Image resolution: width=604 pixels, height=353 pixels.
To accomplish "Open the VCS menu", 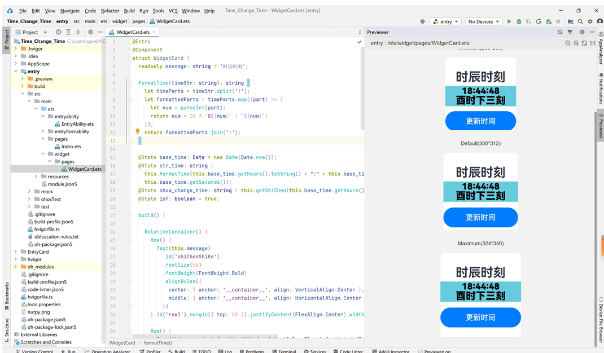I will [173, 11].
